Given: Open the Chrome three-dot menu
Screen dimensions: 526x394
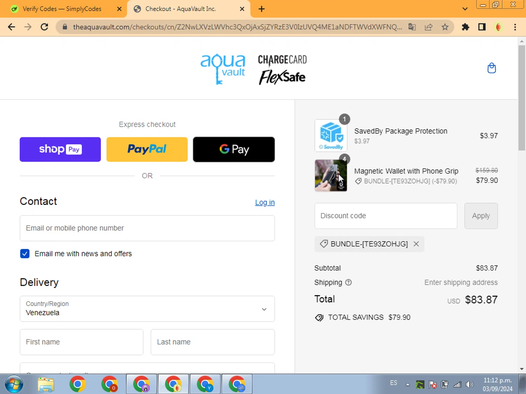Looking at the screenshot, I should pos(515,27).
